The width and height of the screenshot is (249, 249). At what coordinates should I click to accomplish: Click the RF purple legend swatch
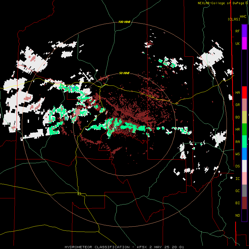(244, 31)
